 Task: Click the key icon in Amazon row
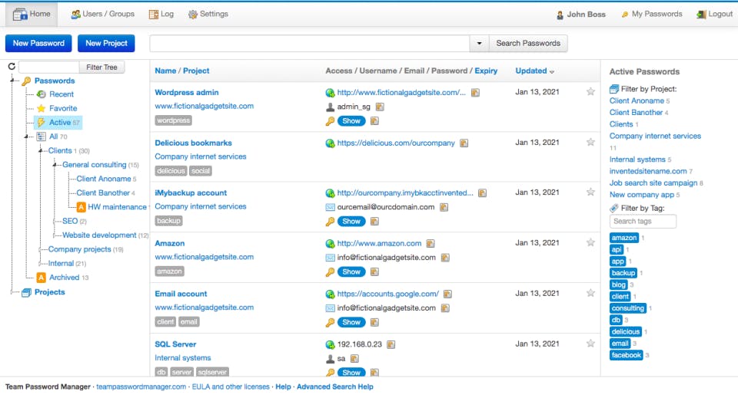[x=330, y=272]
